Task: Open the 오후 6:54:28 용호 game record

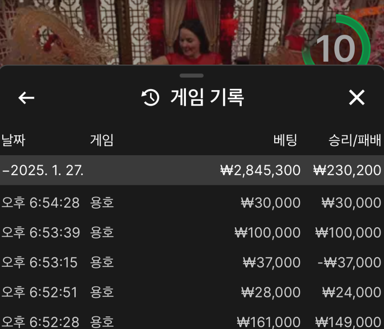Action: click(192, 203)
